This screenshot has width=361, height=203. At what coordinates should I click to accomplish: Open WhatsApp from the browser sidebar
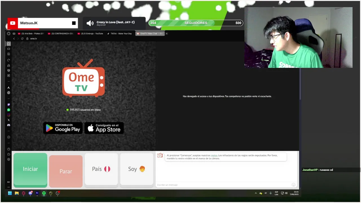[x=9, y=110]
